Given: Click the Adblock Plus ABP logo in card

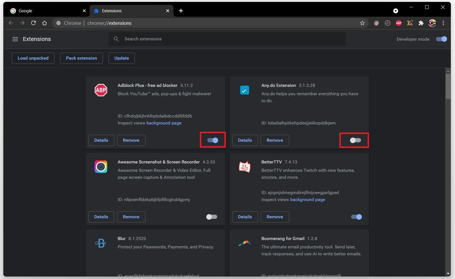Looking at the screenshot, I should 101,90.
